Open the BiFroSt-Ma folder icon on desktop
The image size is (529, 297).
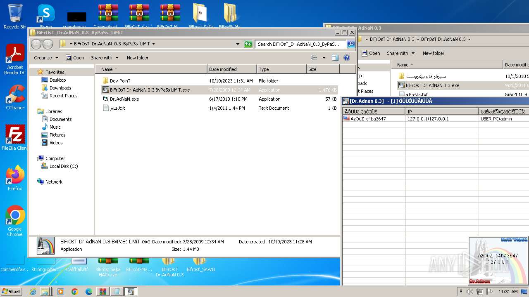(230, 16)
